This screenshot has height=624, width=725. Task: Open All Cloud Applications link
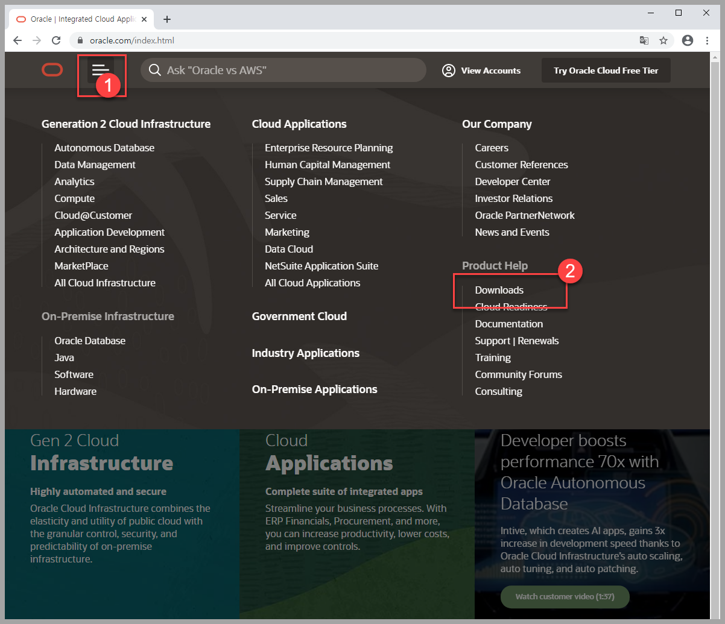(x=312, y=283)
